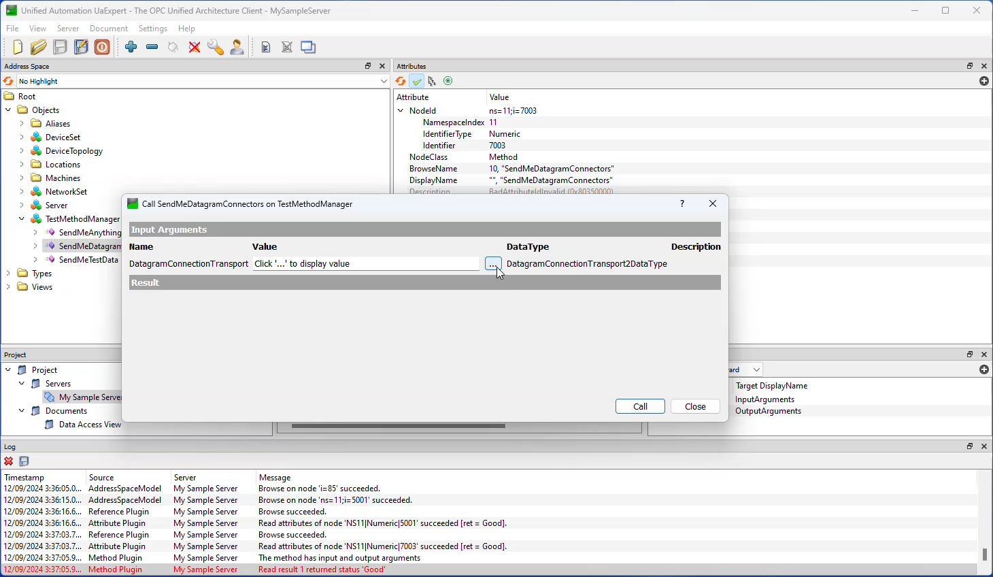993x577 pixels.
Task: Click the add document page icon
Action: click(x=266, y=47)
